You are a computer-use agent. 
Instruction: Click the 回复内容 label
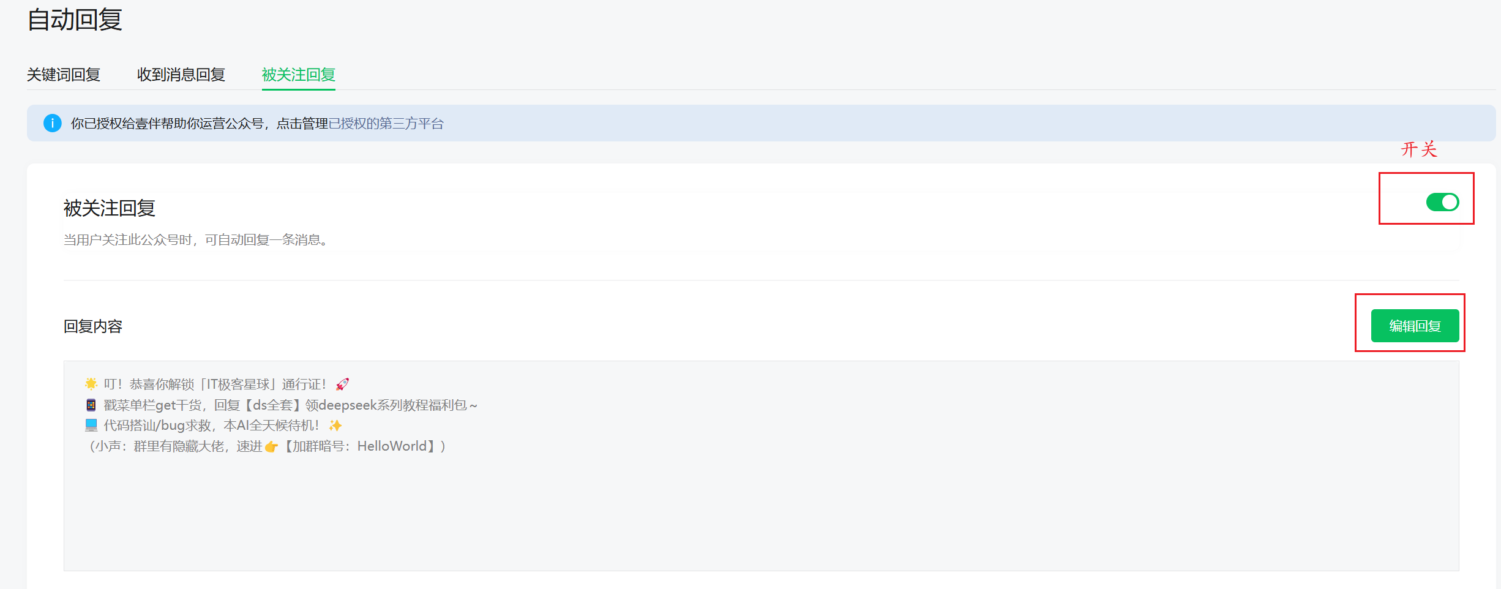click(93, 326)
